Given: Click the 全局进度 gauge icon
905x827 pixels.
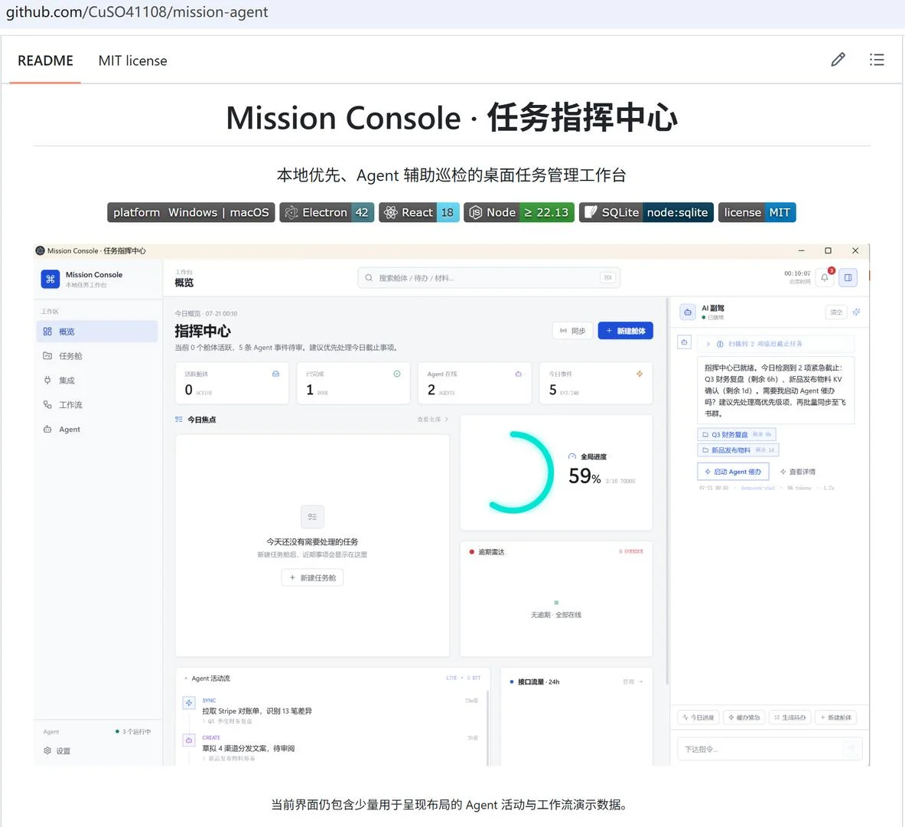Looking at the screenshot, I should [x=572, y=456].
